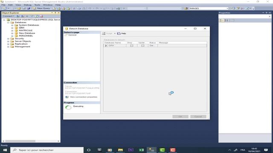
Task: Click the Windows Start button
Action: pyautogui.click(x=5, y=150)
